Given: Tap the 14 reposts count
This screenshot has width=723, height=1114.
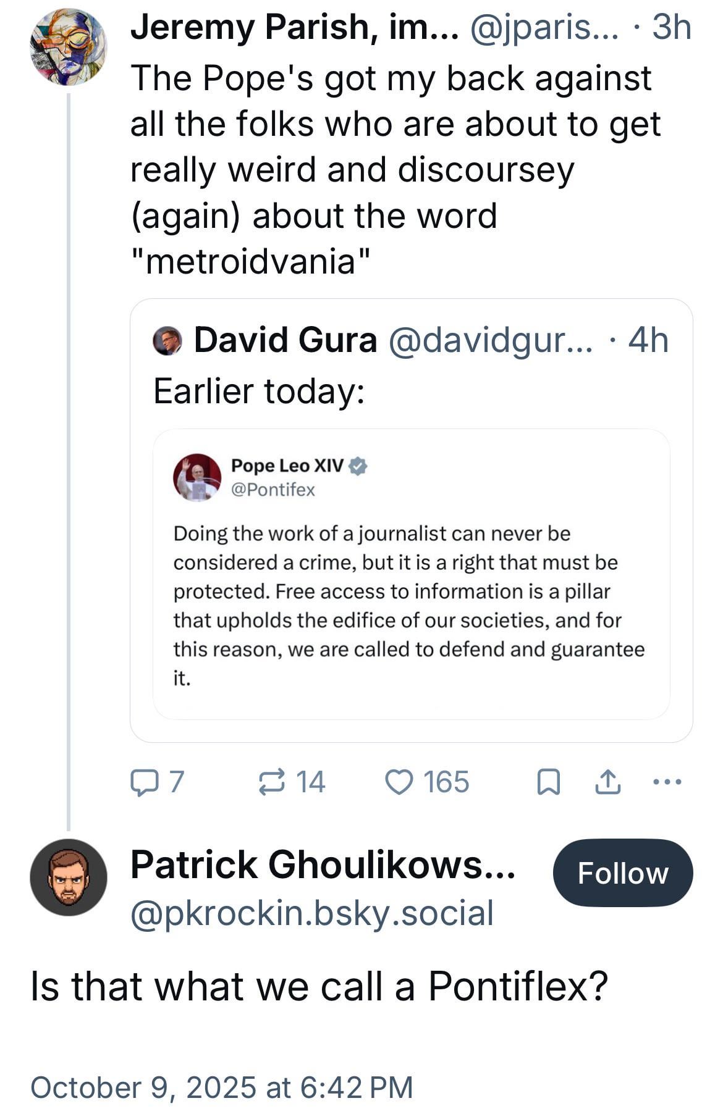Looking at the screenshot, I should tap(311, 782).
